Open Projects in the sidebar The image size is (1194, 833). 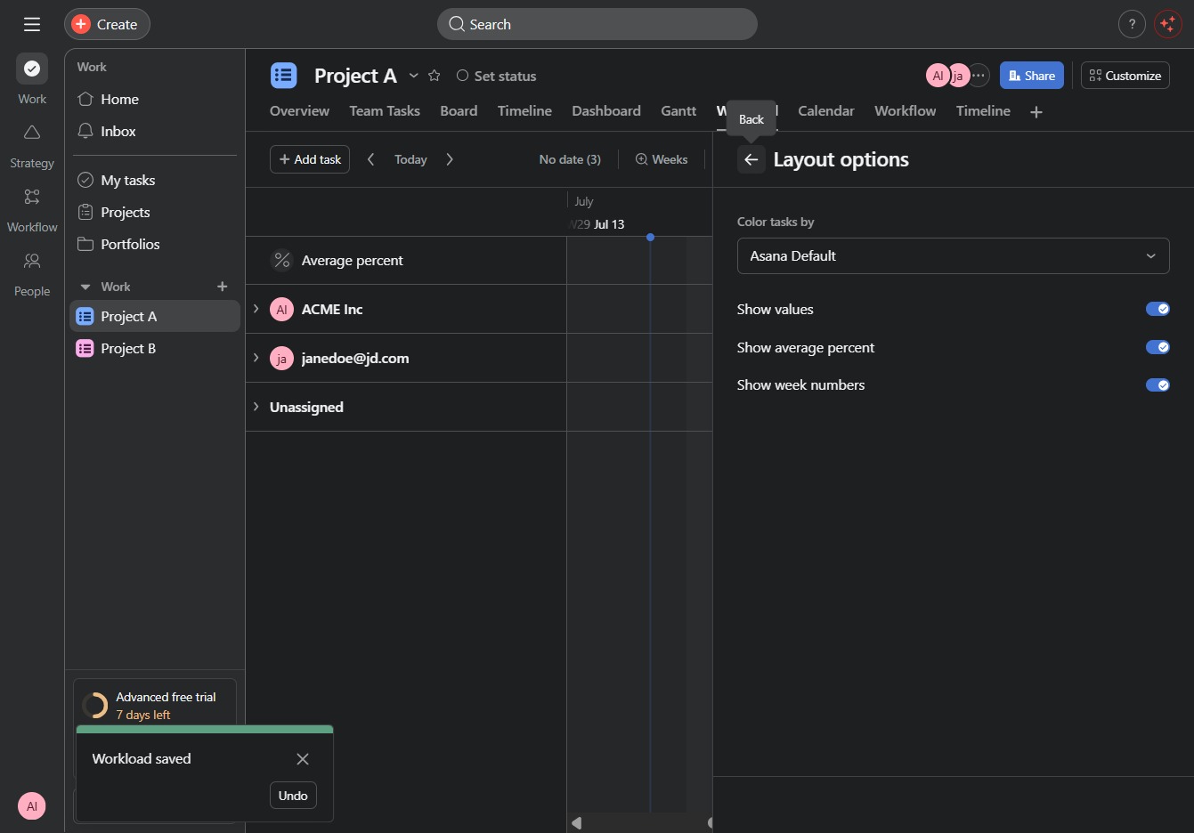tap(153, 212)
